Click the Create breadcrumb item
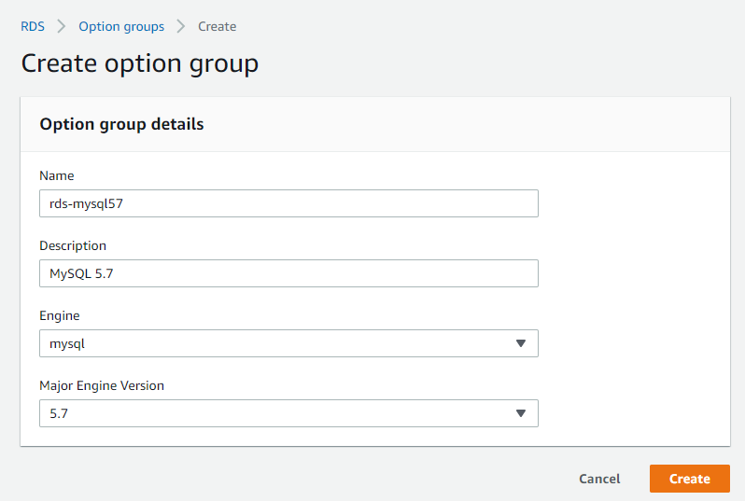Image resolution: width=745 pixels, height=501 pixels. pyautogui.click(x=218, y=27)
